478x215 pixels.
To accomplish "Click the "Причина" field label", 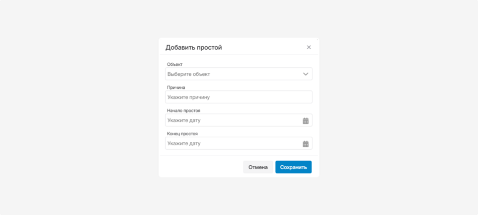I will pyautogui.click(x=176, y=87).
